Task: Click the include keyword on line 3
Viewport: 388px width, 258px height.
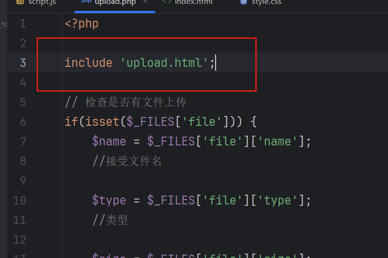Action: coord(88,63)
